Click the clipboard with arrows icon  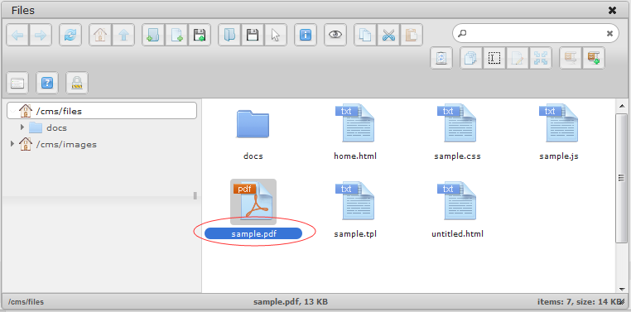click(441, 58)
